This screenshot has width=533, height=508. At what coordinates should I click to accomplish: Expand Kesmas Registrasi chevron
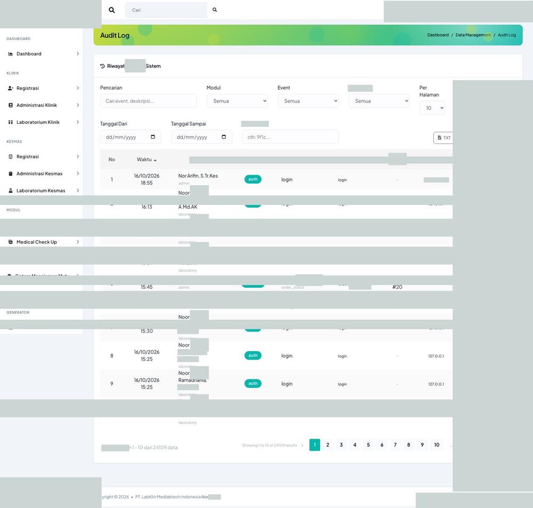tap(77, 156)
